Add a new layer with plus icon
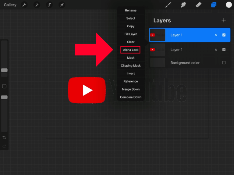Image resolution: width=234 pixels, height=175 pixels. coord(224,20)
